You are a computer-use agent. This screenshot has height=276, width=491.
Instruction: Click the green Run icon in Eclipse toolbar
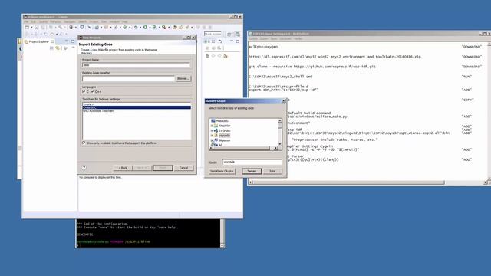click(145, 28)
